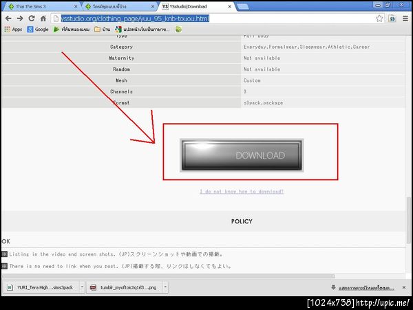Open the translate page bookmark
The height and width of the screenshot is (310, 413).
(x=142, y=29)
